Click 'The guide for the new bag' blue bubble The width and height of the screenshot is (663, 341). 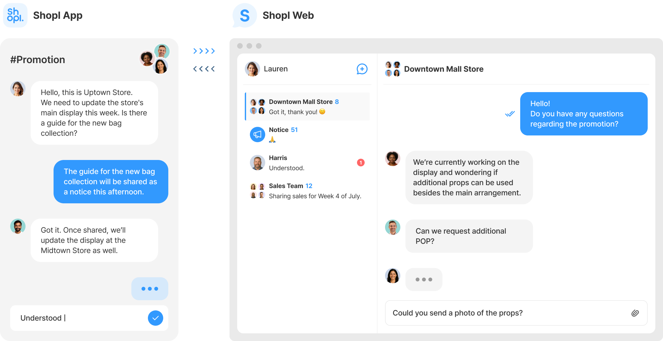pos(111,182)
